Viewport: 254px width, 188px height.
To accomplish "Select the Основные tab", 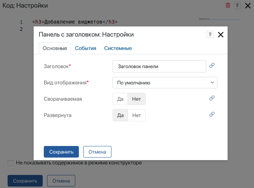I will (x=55, y=48).
